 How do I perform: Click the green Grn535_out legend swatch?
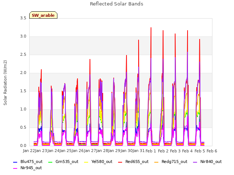[x=50, y=162]
